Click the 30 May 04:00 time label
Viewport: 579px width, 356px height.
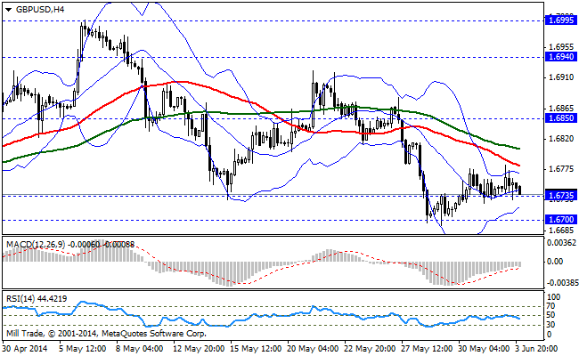click(x=484, y=349)
